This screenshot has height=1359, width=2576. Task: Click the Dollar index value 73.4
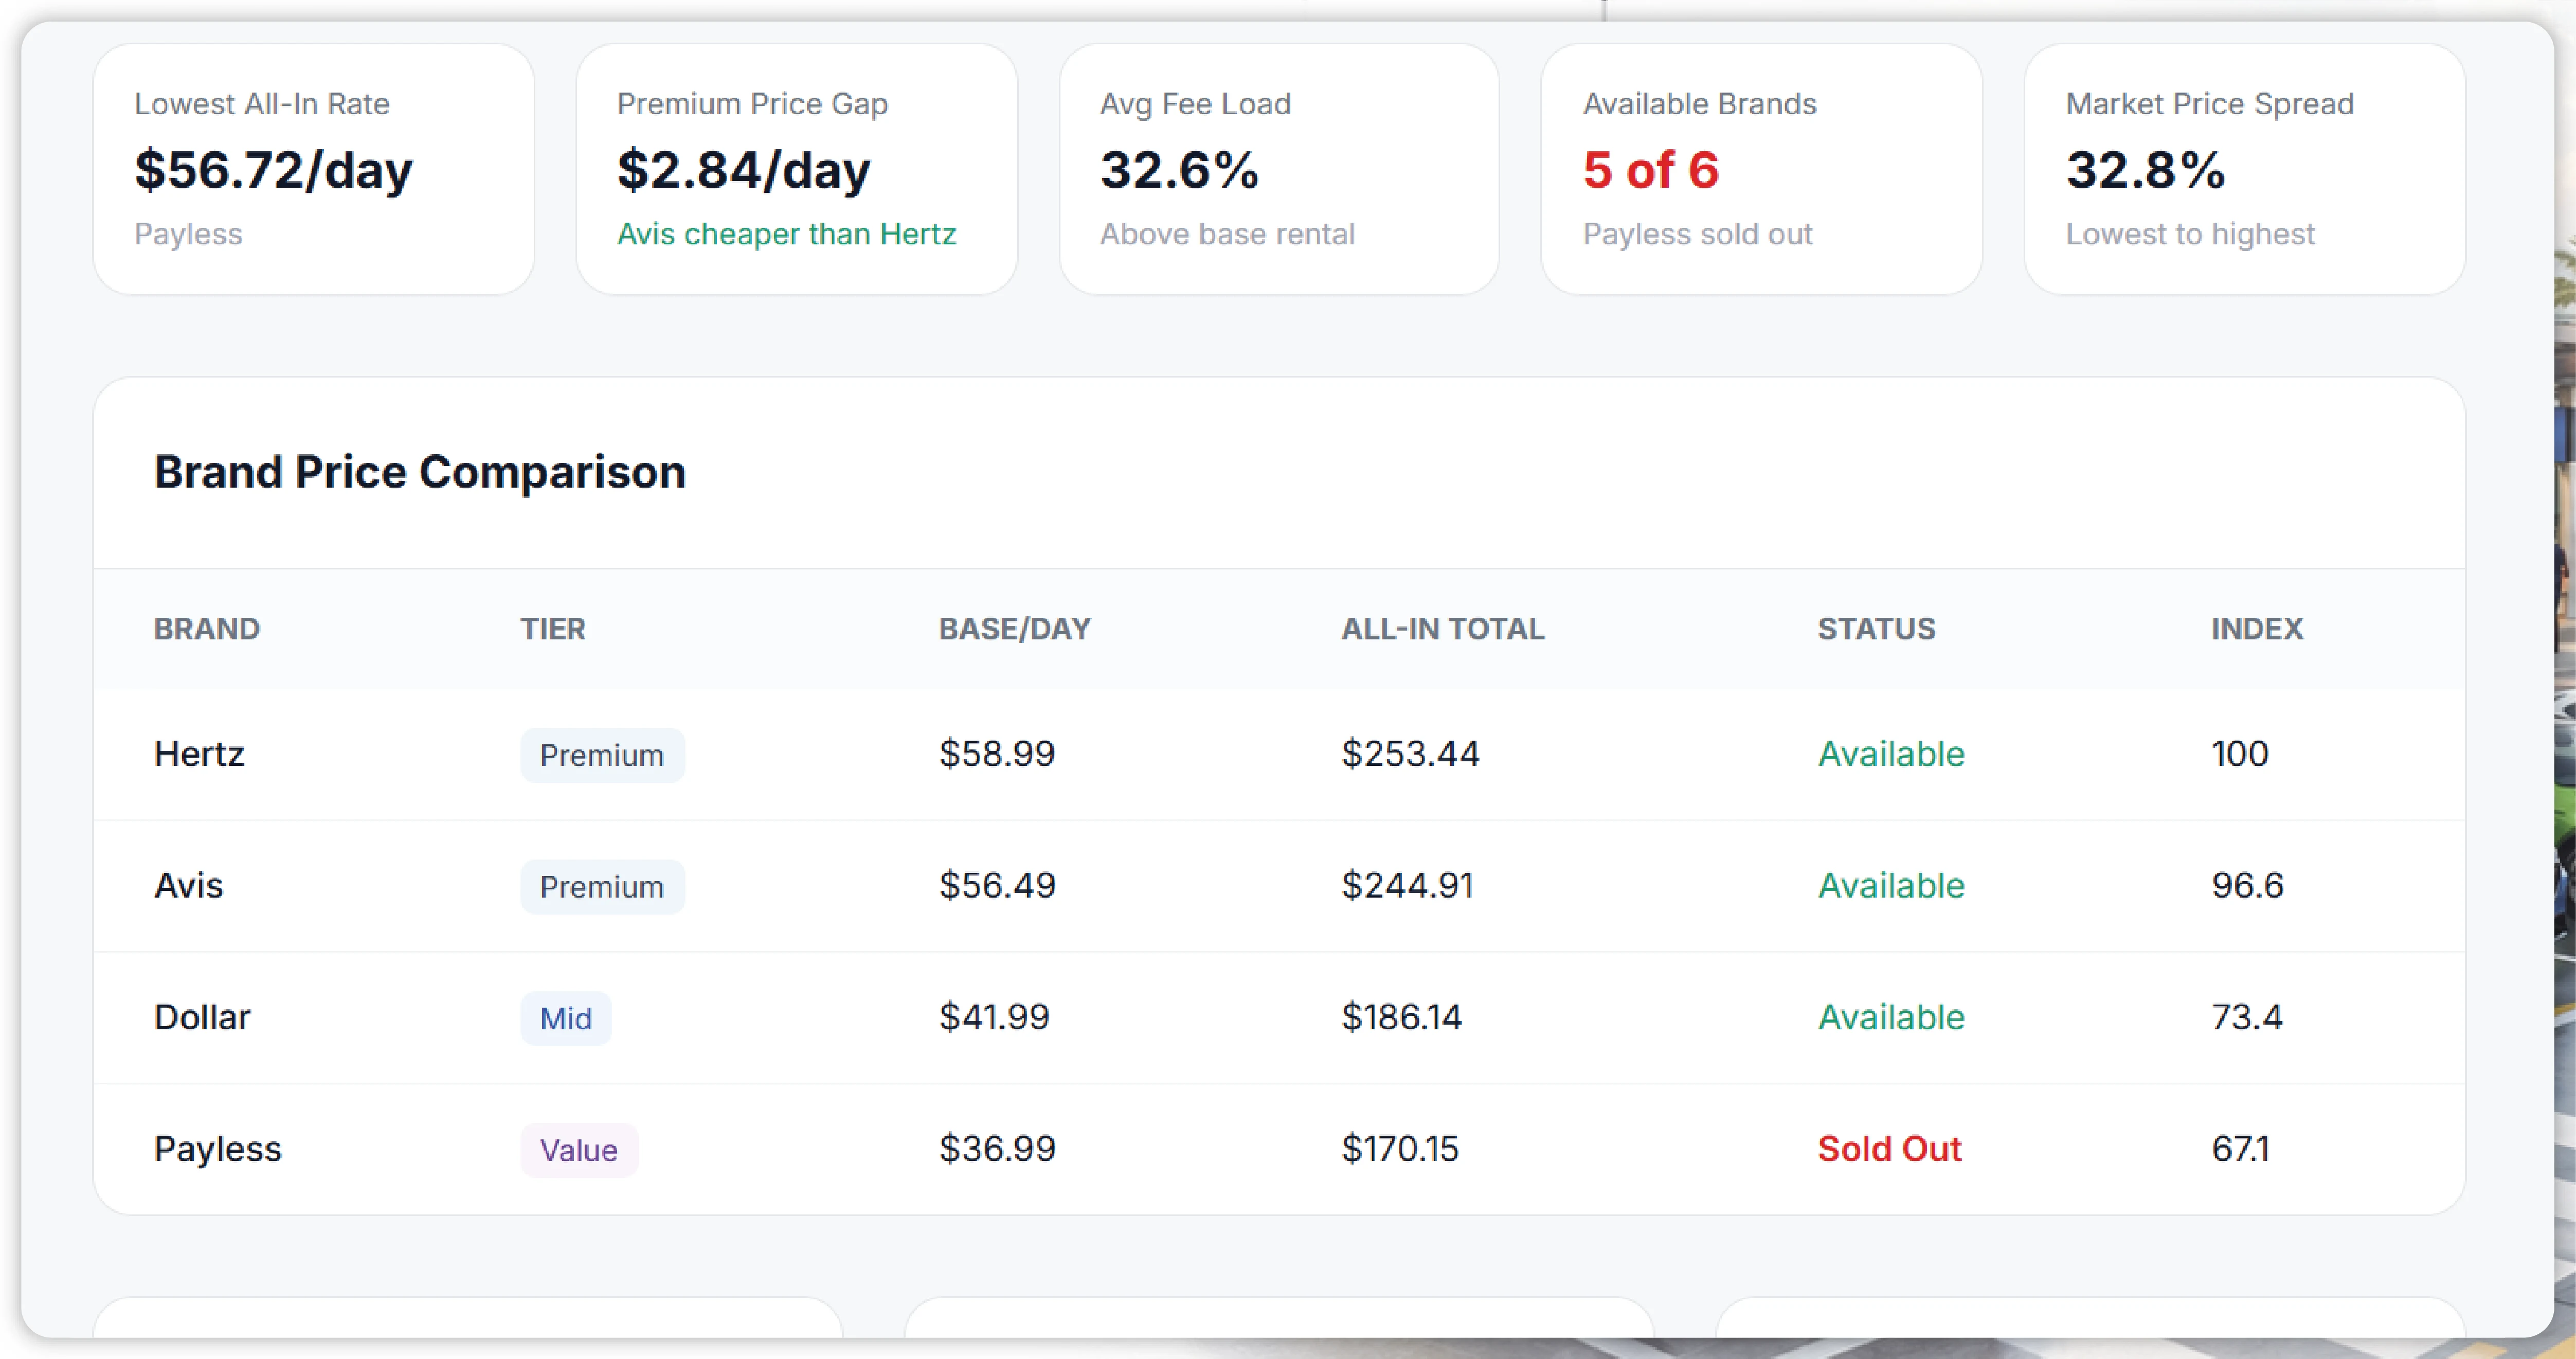tap(2246, 1018)
